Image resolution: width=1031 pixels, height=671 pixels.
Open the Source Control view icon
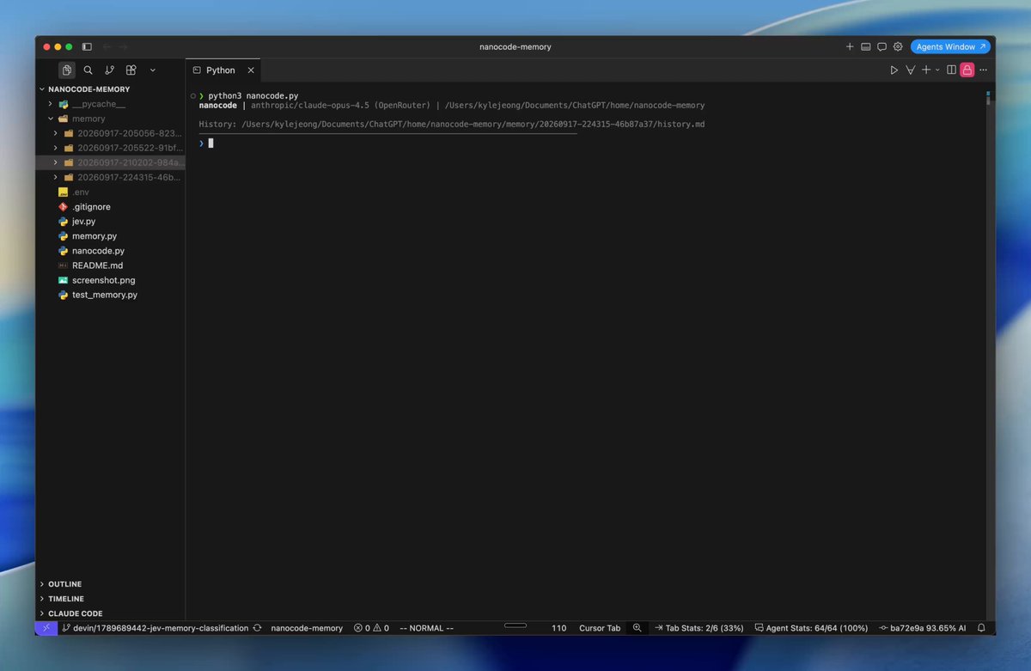[109, 70]
